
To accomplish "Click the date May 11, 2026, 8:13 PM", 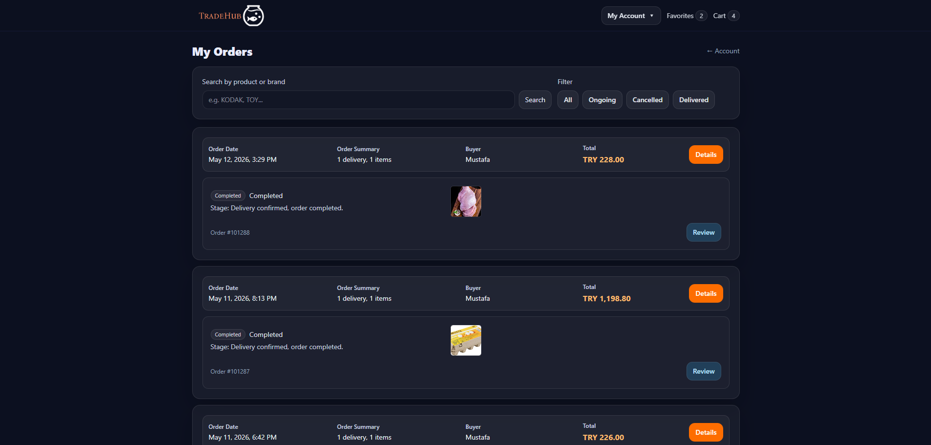I will pyautogui.click(x=243, y=298).
